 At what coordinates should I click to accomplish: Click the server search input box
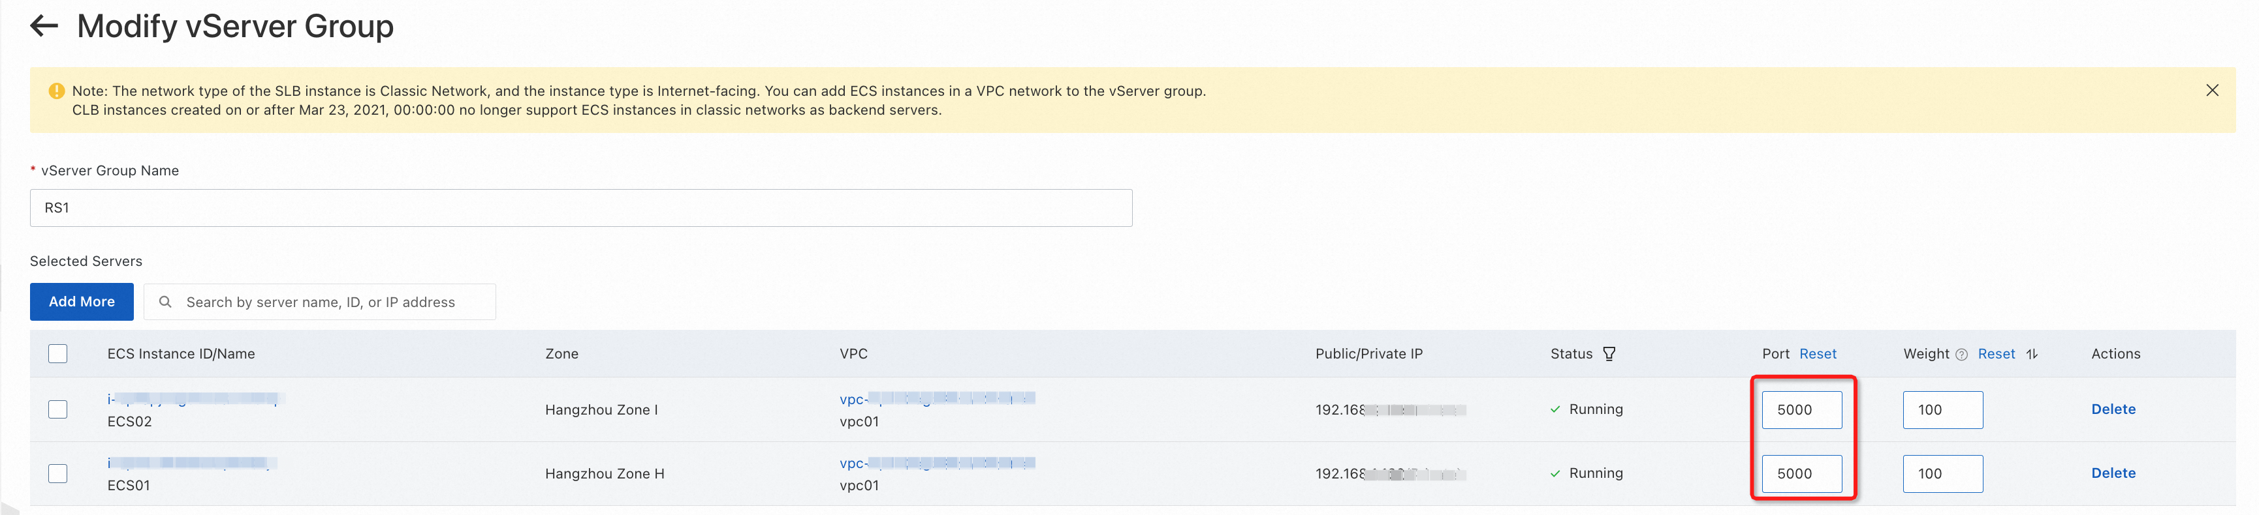[x=333, y=302]
